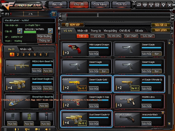The height and width of the screenshot is (131, 175).
Task: Click Sửa chữa for M66-Legend Dragon
Action: [x=94, y=54]
